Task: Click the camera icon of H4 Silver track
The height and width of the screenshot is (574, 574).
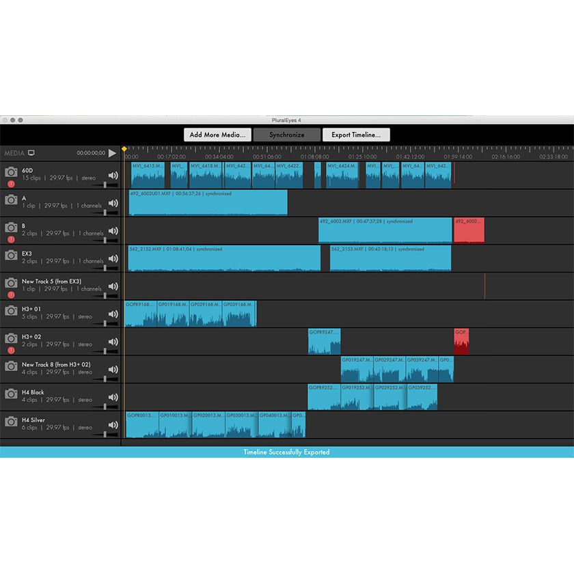Action: [x=11, y=422]
